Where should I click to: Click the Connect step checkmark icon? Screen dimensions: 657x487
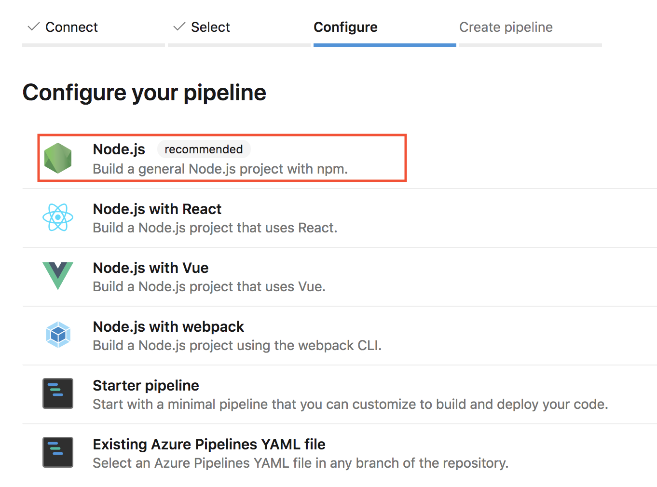click(34, 27)
